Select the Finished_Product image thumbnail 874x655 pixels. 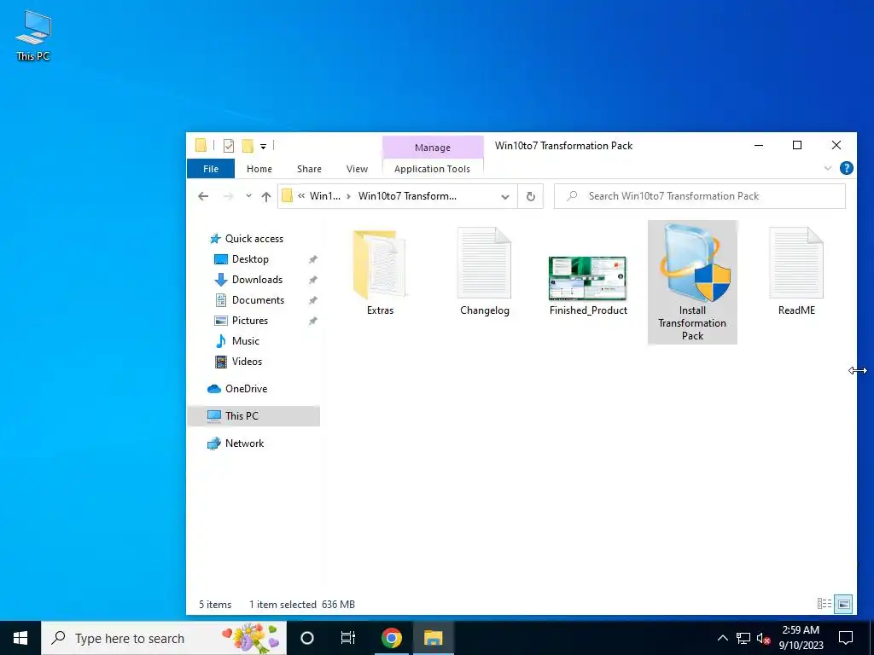(x=587, y=278)
